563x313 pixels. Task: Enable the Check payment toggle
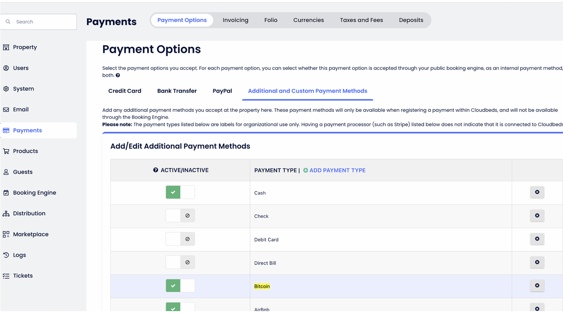coord(180,216)
